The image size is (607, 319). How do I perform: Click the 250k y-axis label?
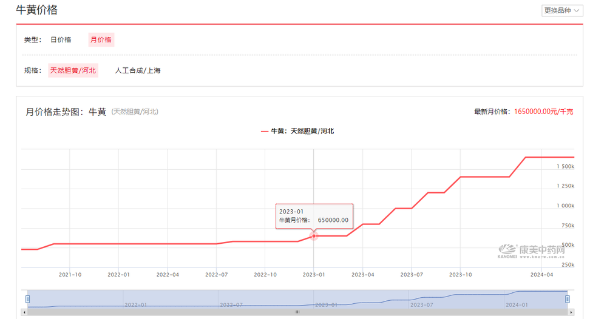(x=568, y=265)
